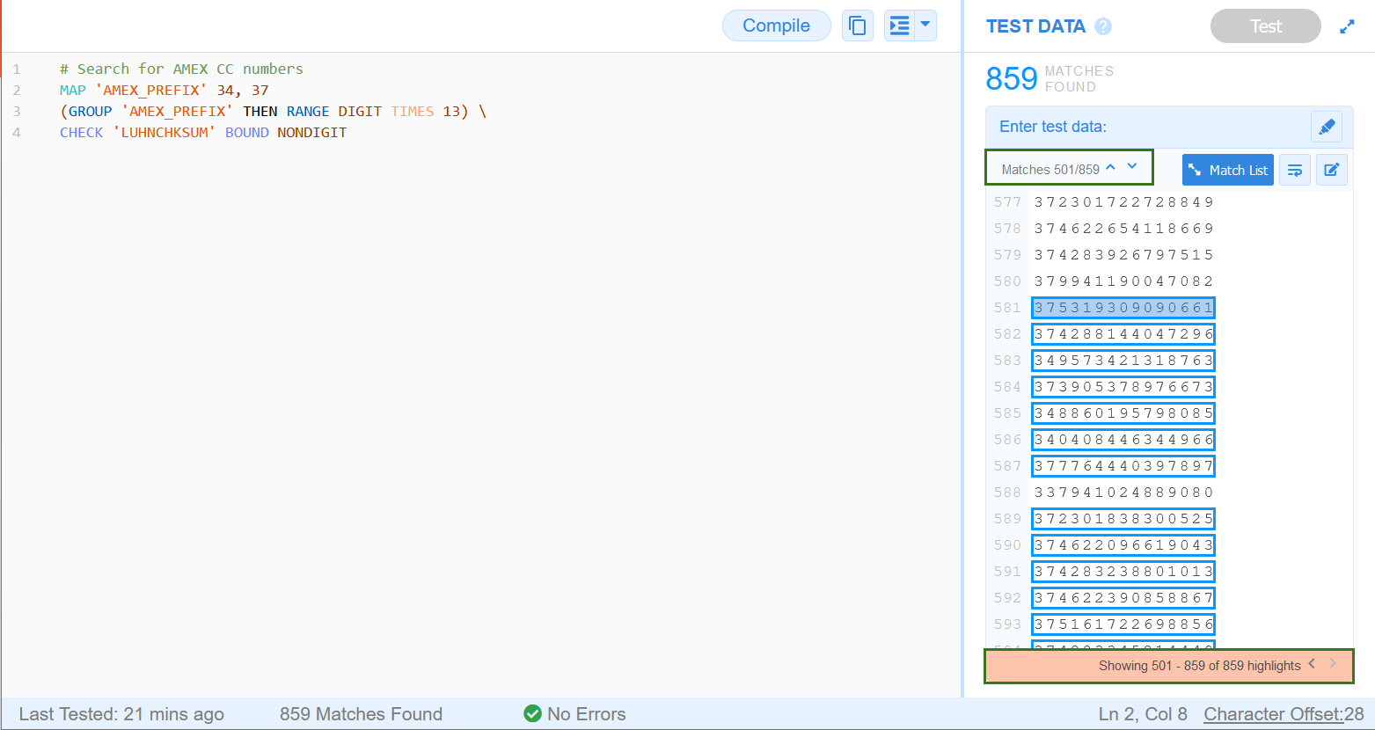Click unmatched number 374622654118669
Image resolution: width=1375 pixels, height=730 pixels.
[1123, 229]
